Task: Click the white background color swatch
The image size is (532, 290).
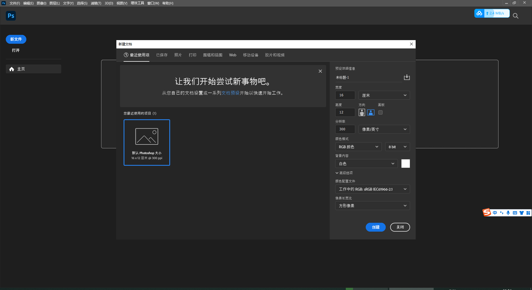Action: [406, 164]
